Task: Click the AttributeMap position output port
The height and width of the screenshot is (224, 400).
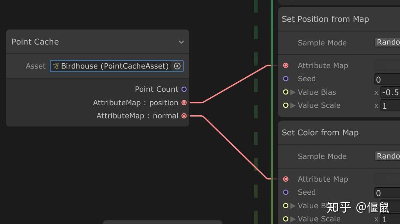Action: 184,103
